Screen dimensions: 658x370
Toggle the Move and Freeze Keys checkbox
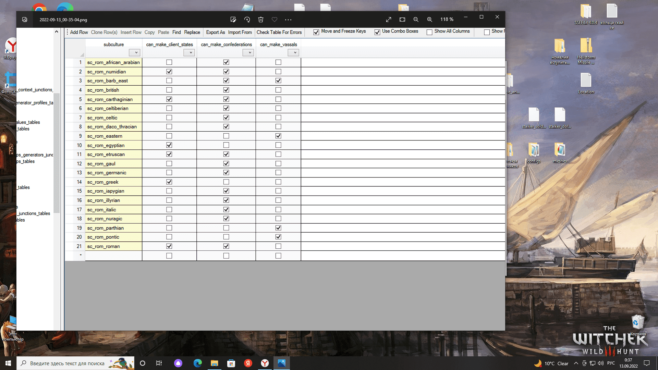tap(316, 32)
